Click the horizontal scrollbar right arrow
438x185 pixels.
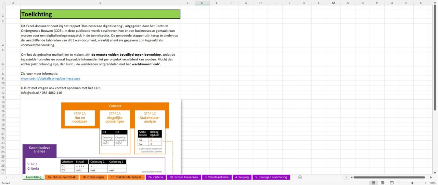[431, 177]
